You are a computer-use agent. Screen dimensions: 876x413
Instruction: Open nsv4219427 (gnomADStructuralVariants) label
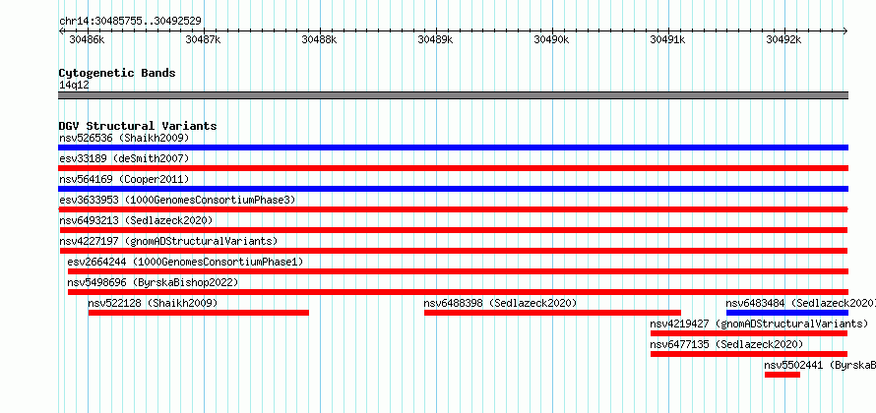click(759, 324)
